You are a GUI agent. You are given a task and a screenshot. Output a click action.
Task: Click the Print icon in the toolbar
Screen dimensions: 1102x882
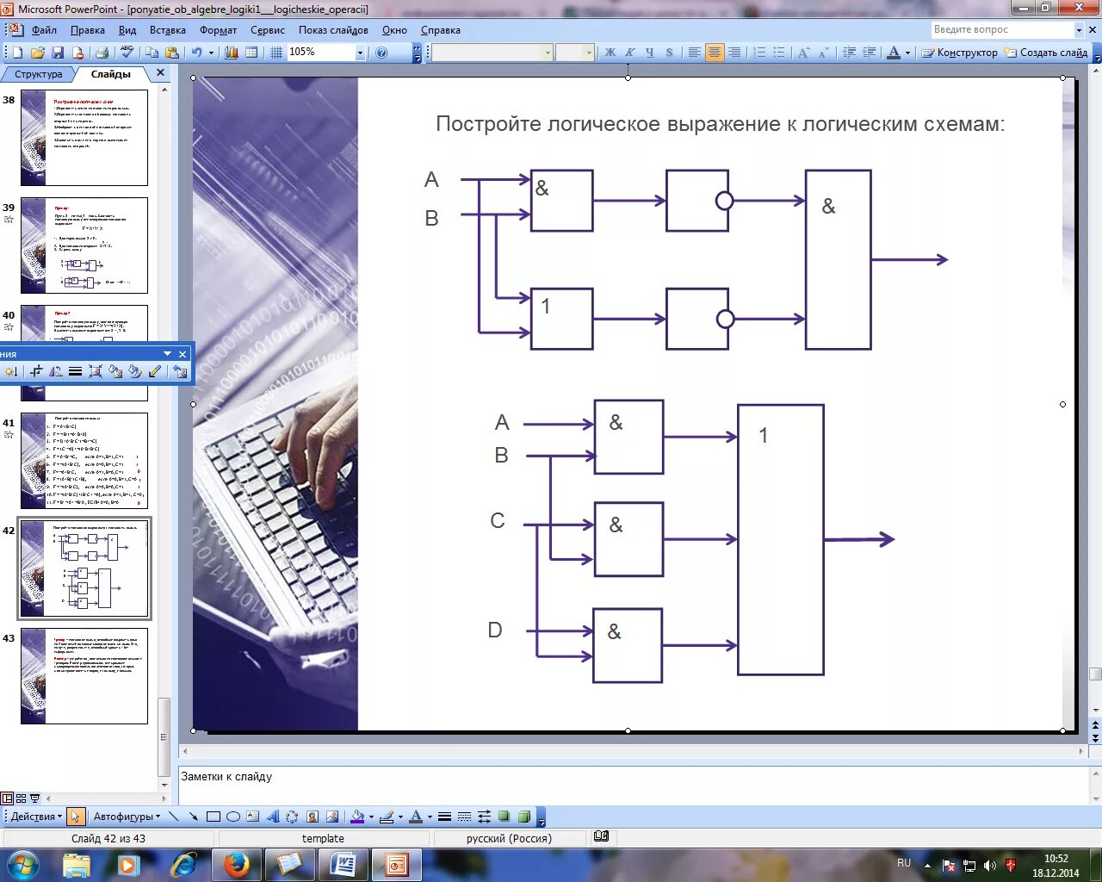(102, 53)
